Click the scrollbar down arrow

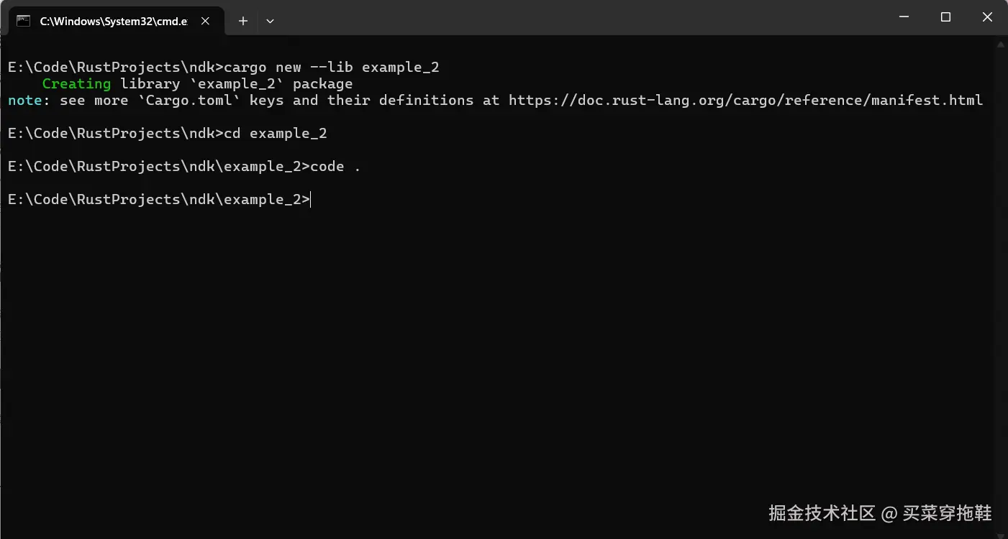1001,532
